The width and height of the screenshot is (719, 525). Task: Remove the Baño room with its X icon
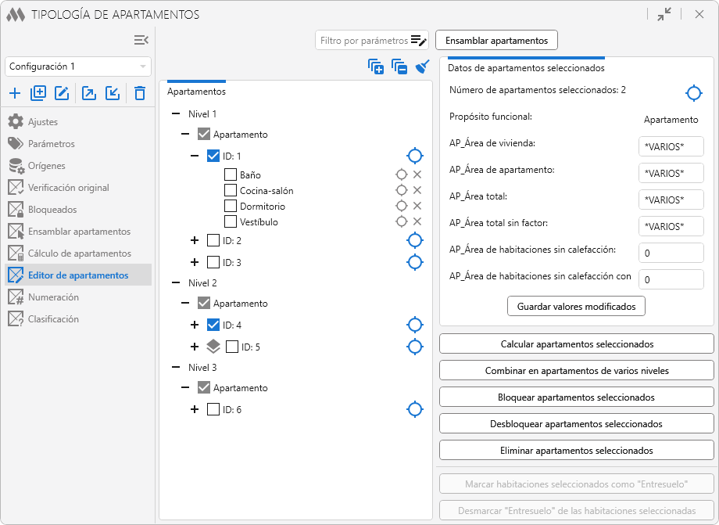[417, 174]
